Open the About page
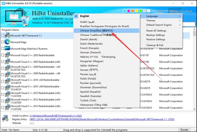The image size is (197, 132). click(x=188, y=11)
